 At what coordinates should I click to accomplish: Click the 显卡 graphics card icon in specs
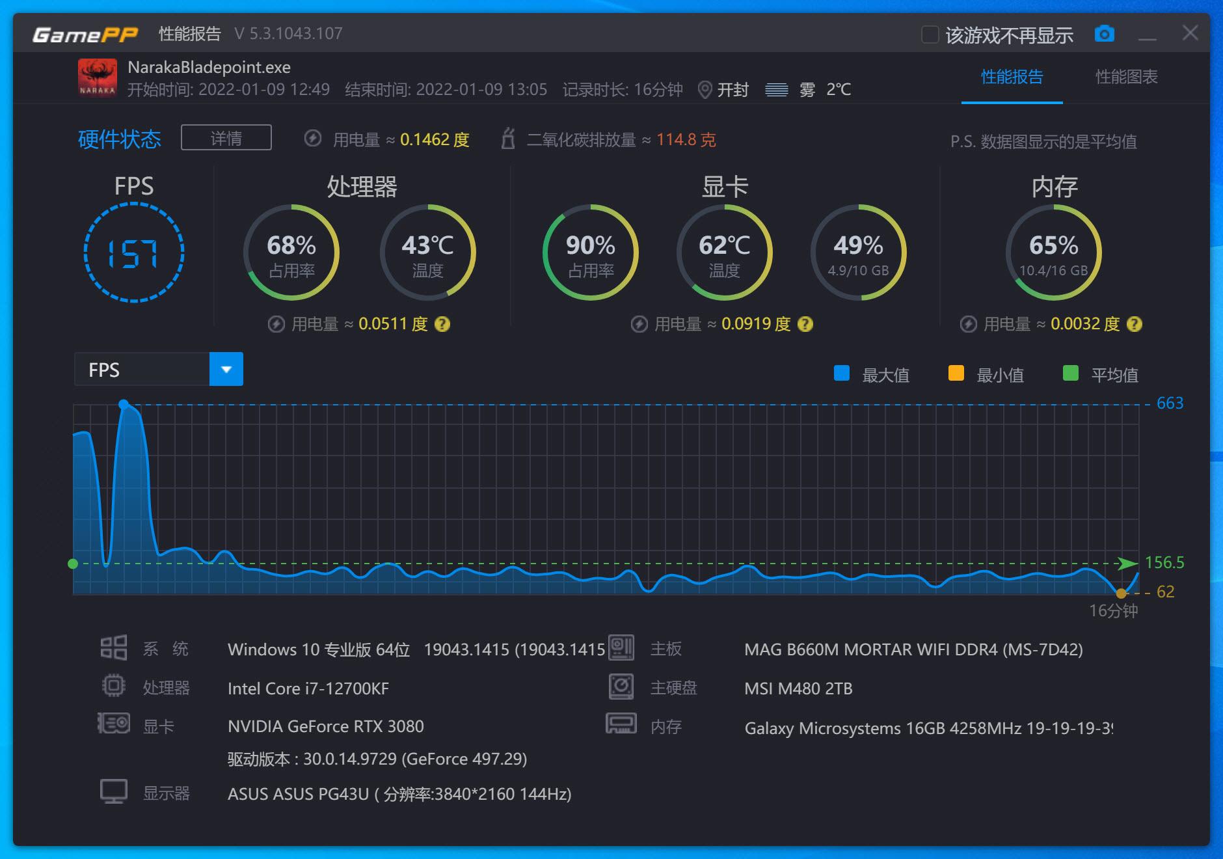point(114,723)
